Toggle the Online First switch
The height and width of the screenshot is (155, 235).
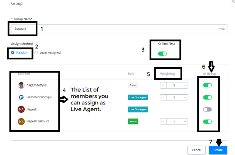coord(162,54)
